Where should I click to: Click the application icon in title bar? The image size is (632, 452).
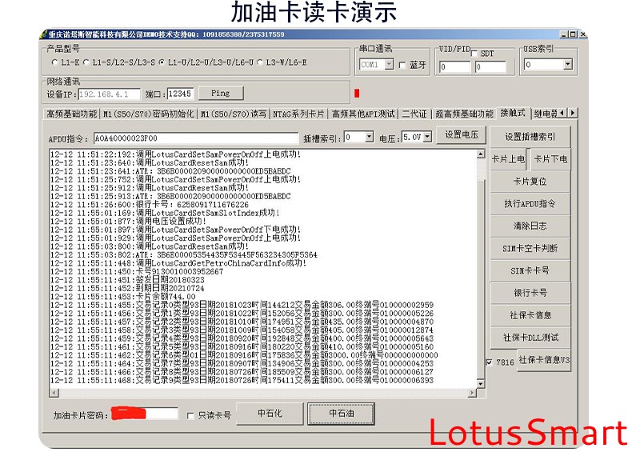pyautogui.click(x=43, y=34)
